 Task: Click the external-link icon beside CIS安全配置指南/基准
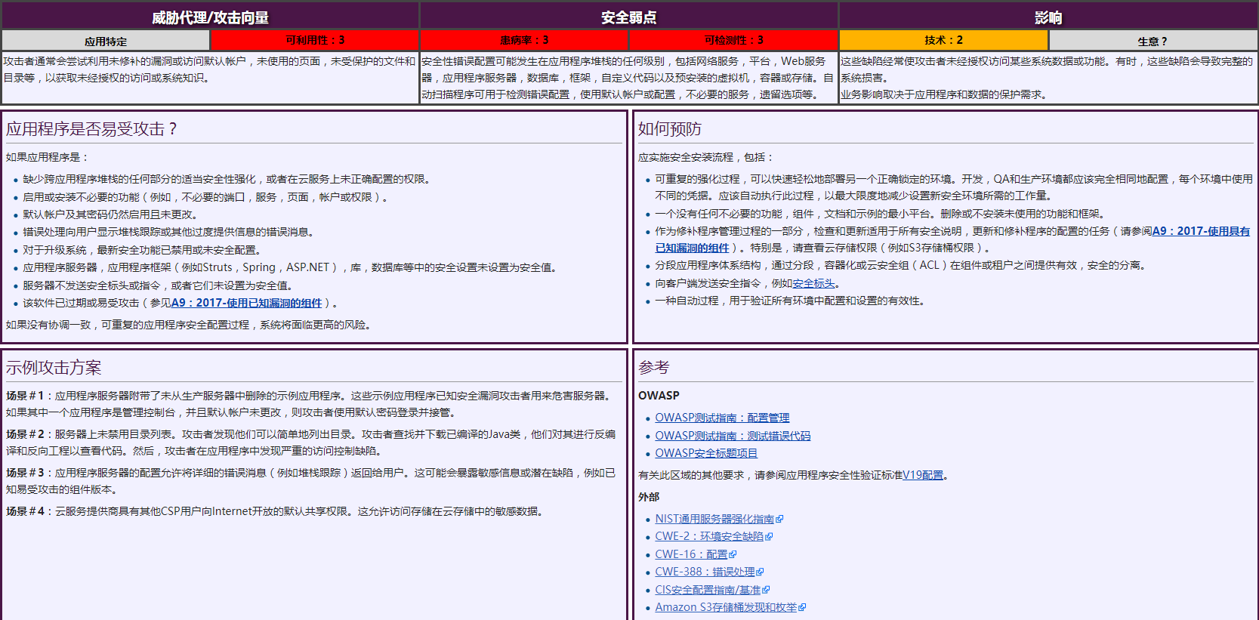[x=766, y=591]
